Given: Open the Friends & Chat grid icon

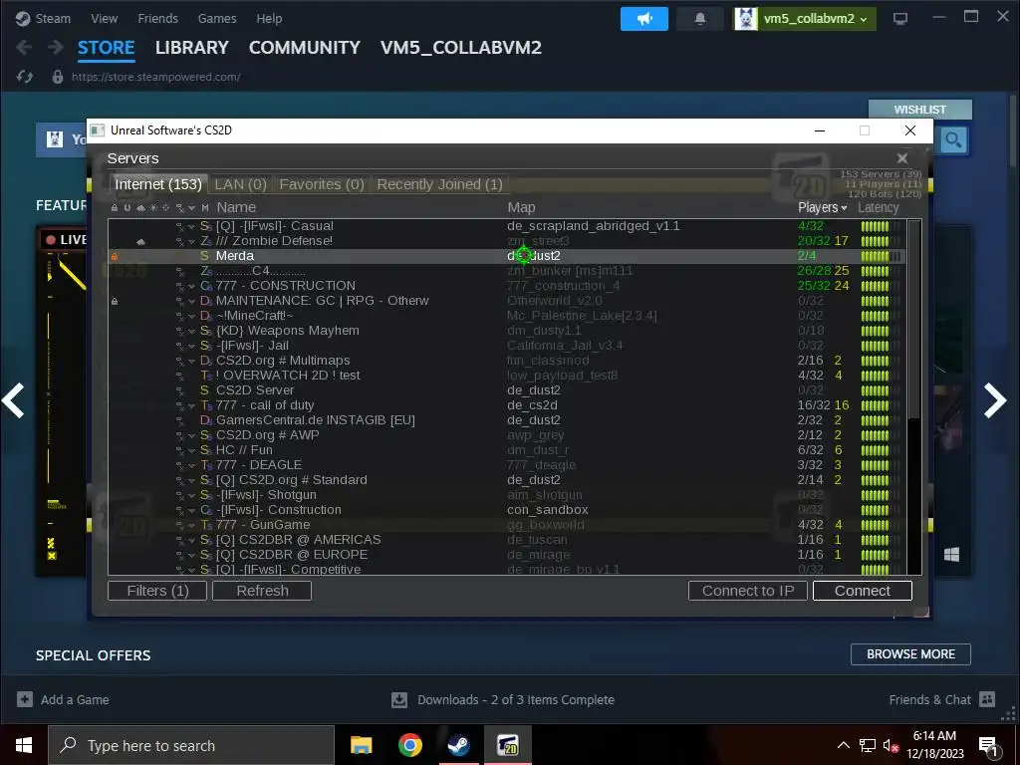Looking at the screenshot, I should tap(987, 699).
